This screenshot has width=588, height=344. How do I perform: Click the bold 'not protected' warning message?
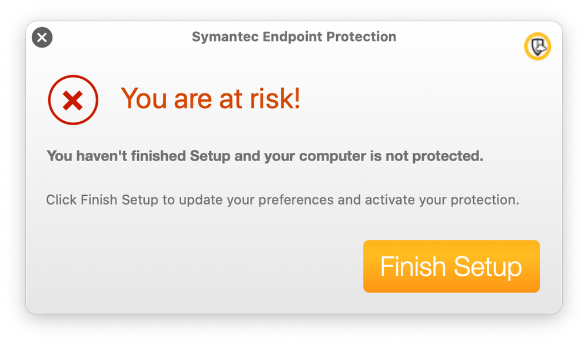point(265,156)
